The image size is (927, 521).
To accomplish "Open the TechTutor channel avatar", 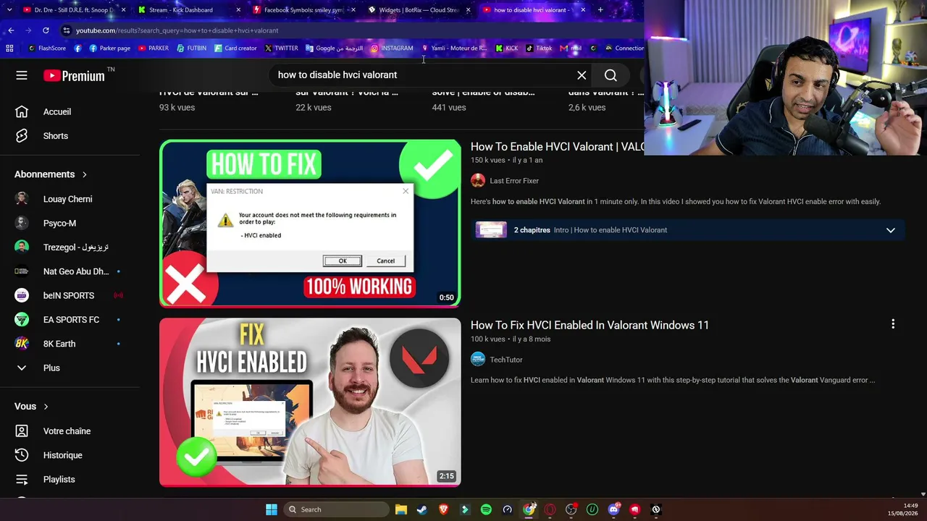I will pos(478,359).
